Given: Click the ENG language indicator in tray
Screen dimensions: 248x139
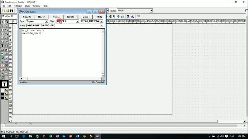Looking at the screenshot, I should coord(232,136).
